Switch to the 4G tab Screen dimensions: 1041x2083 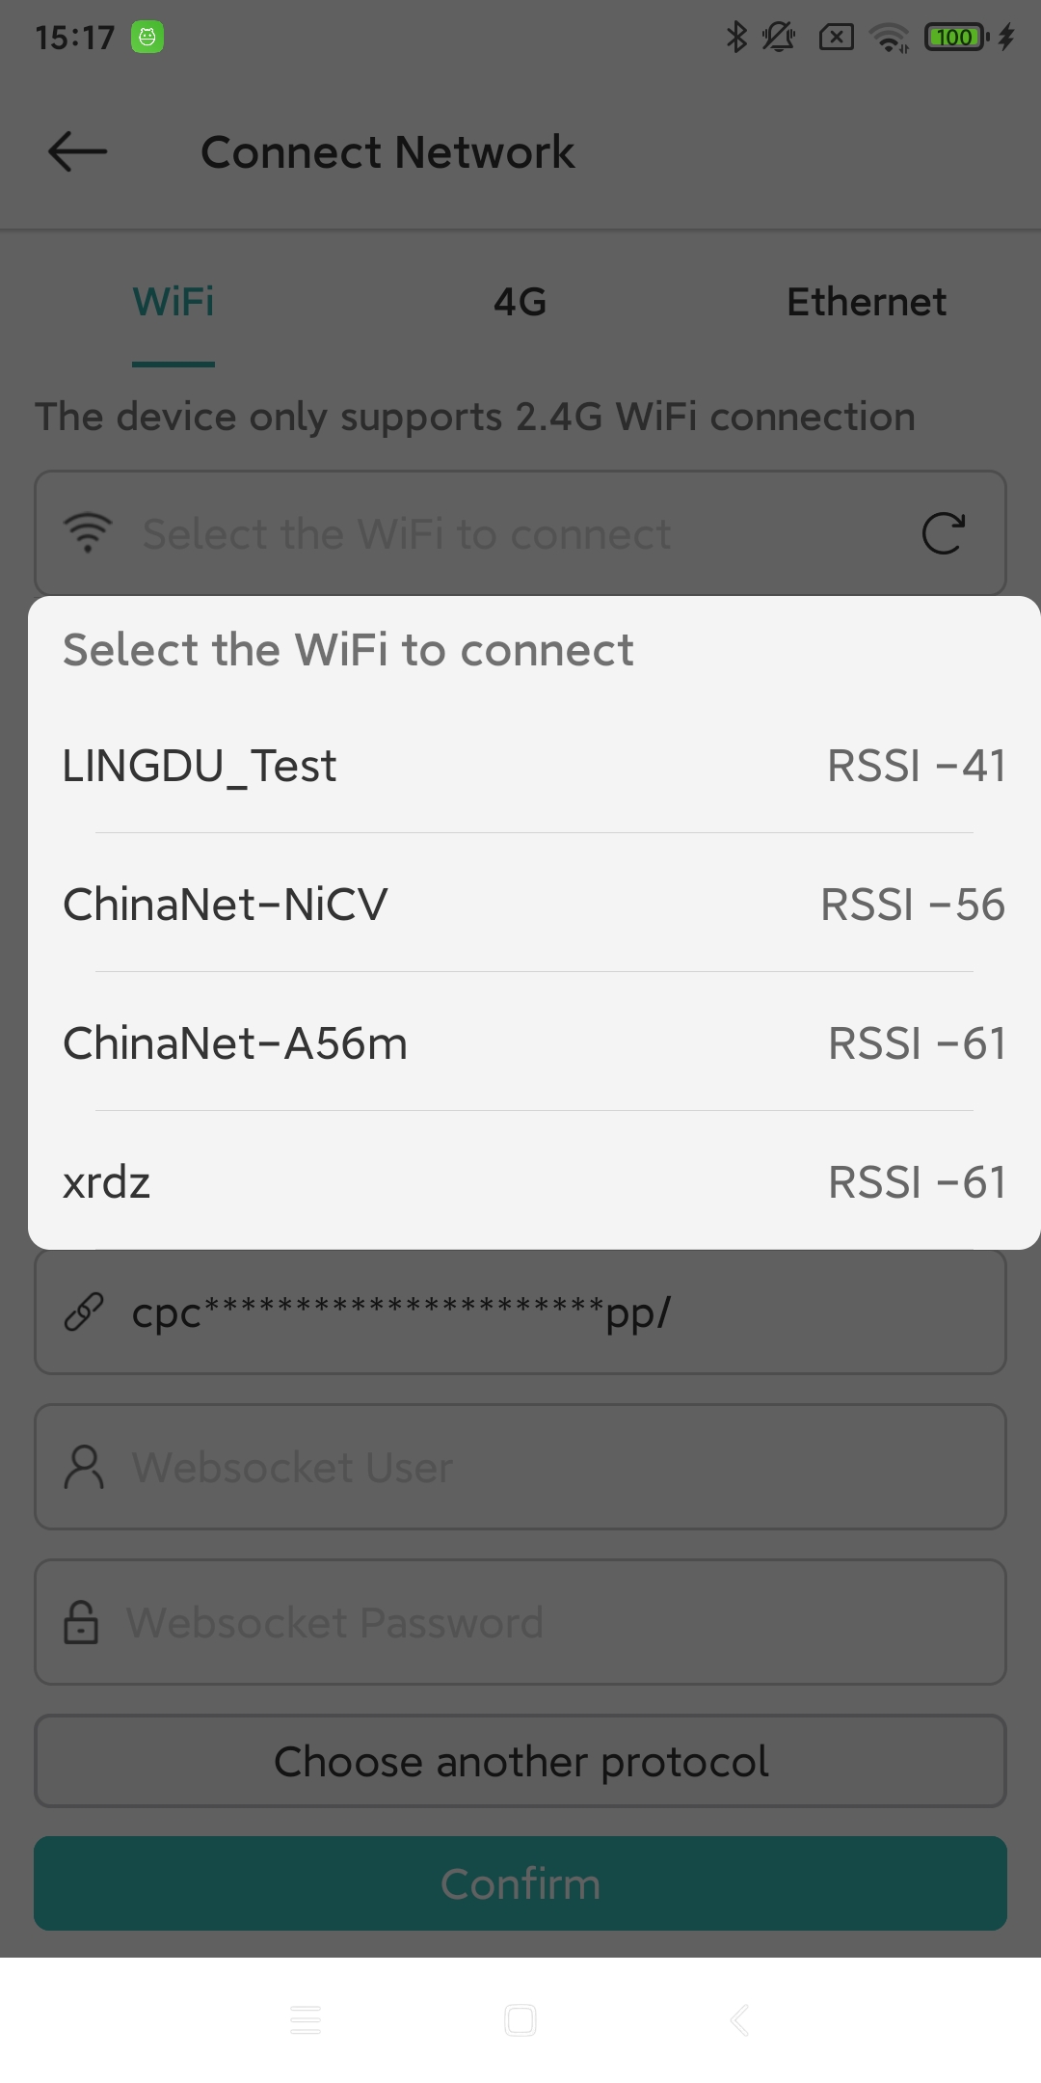[x=520, y=303]
